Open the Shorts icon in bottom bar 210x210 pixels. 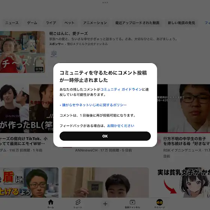click(78, 202)
